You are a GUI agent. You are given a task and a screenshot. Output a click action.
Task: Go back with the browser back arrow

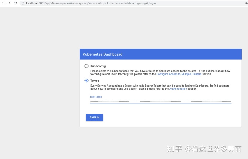point(3,3)
